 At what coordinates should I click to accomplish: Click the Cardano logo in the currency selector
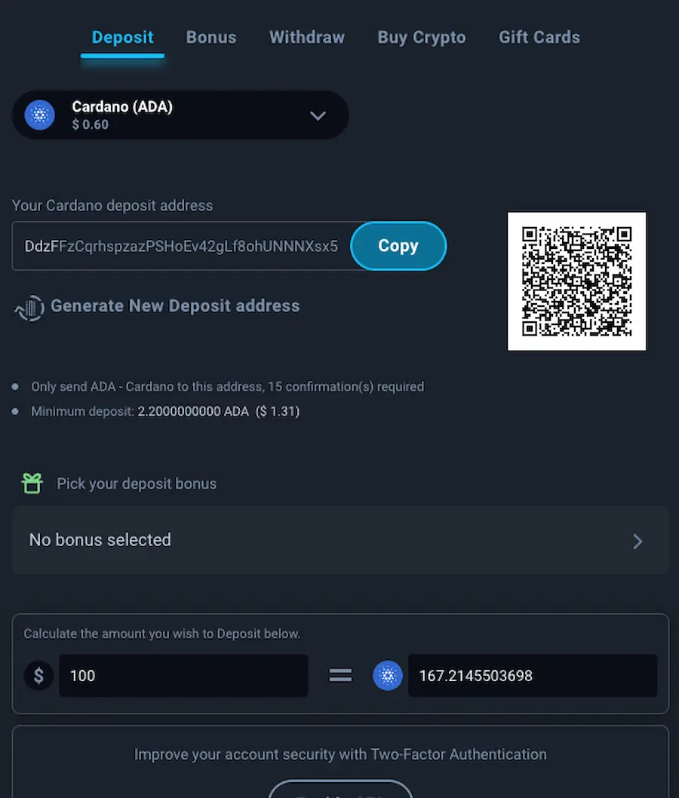pyautogui.click(x=38, y=115)
